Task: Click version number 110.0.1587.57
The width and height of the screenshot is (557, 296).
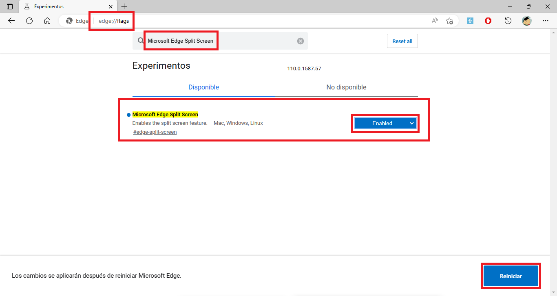Action: click(x=304, y=69)
